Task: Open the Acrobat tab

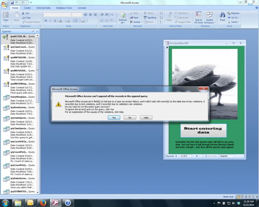Action: [x=82, y=8]
